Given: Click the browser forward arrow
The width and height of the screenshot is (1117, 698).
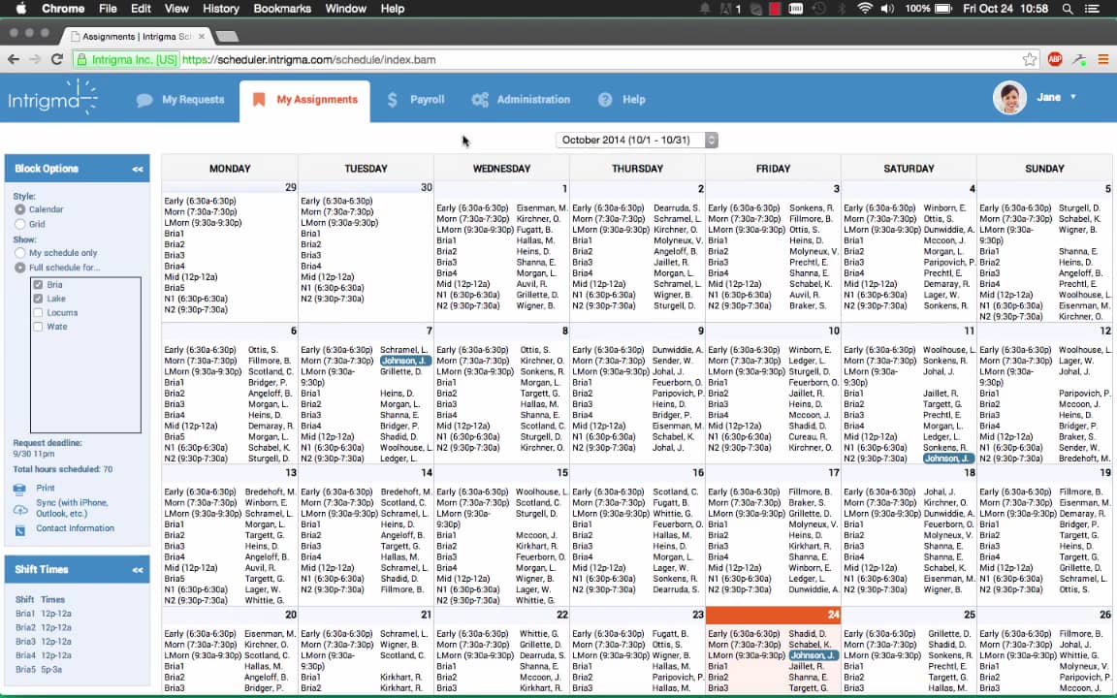Looking at the screenshot, I should click(35, 60).
